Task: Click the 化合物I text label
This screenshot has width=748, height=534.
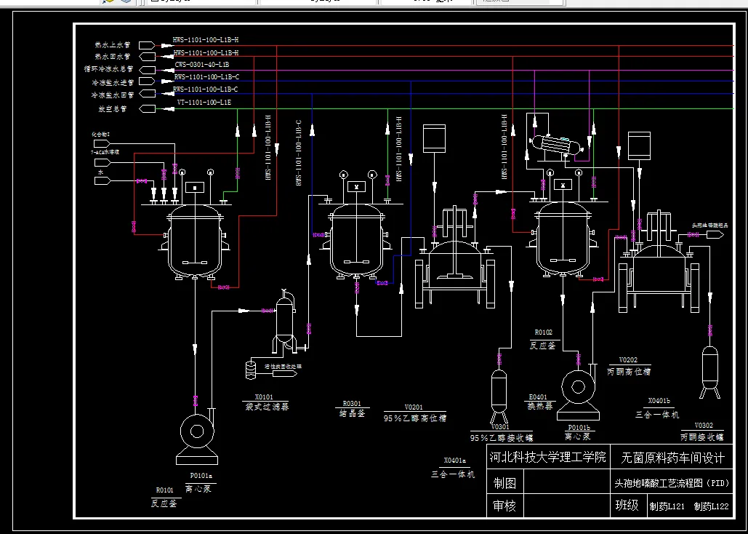Action: [x=100, y=134]
